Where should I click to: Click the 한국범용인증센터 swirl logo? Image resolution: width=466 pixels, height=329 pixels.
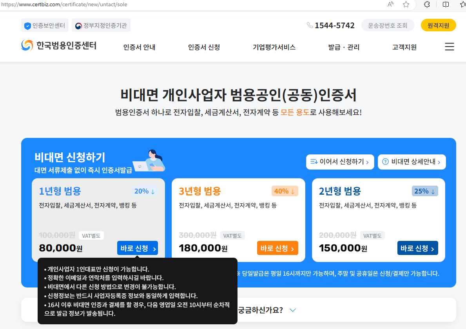(27, 45)
